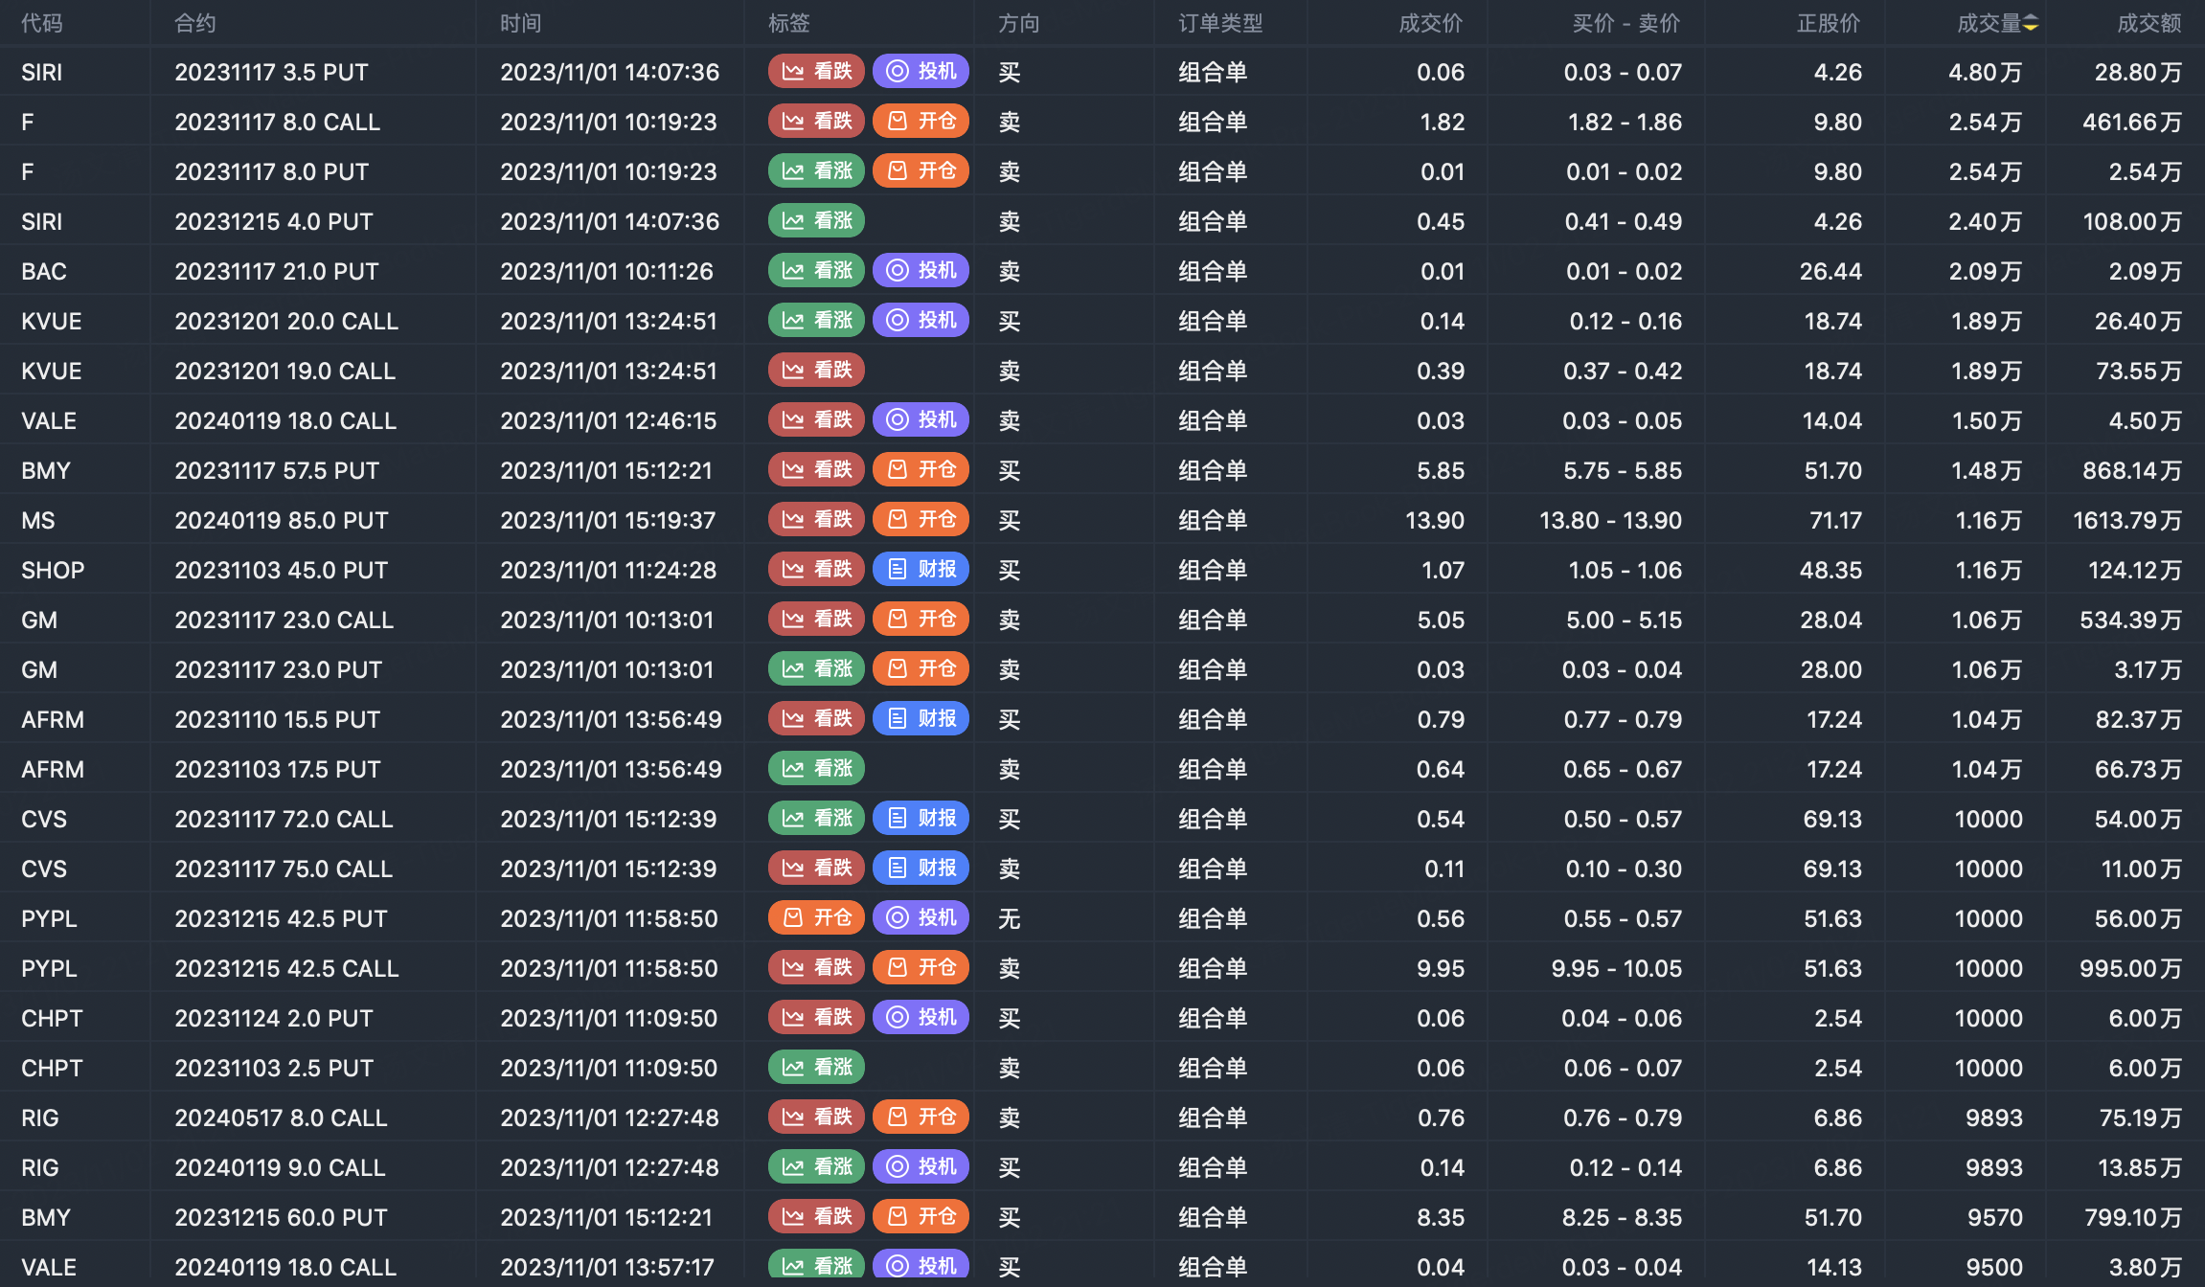Select contract 20231124 2.0 PUT
Image resolution: width=2205 pixels, height=1287 pixels.
click(274, 1018)
